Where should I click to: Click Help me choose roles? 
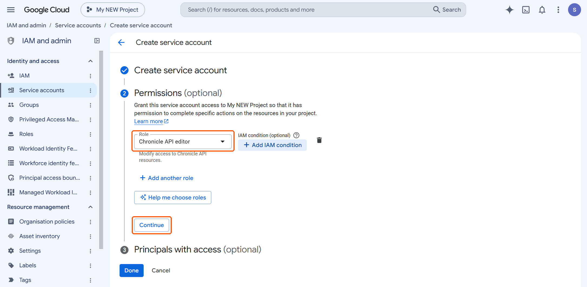173,198
